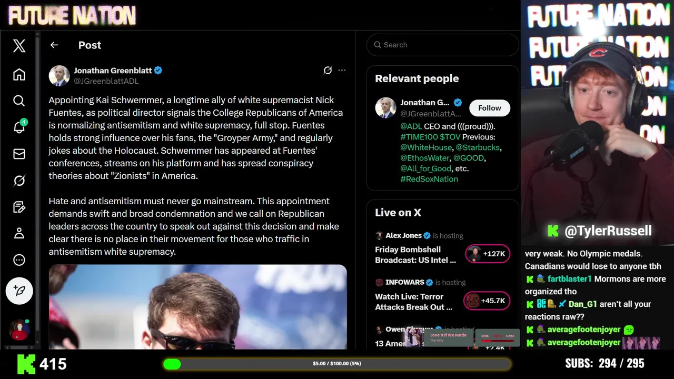Open Explore with magnifier sidebar icon
Screen dimensions: 674x379
point(19,101)
